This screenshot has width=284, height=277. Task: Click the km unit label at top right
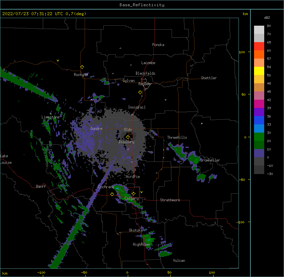coord(245,14)
